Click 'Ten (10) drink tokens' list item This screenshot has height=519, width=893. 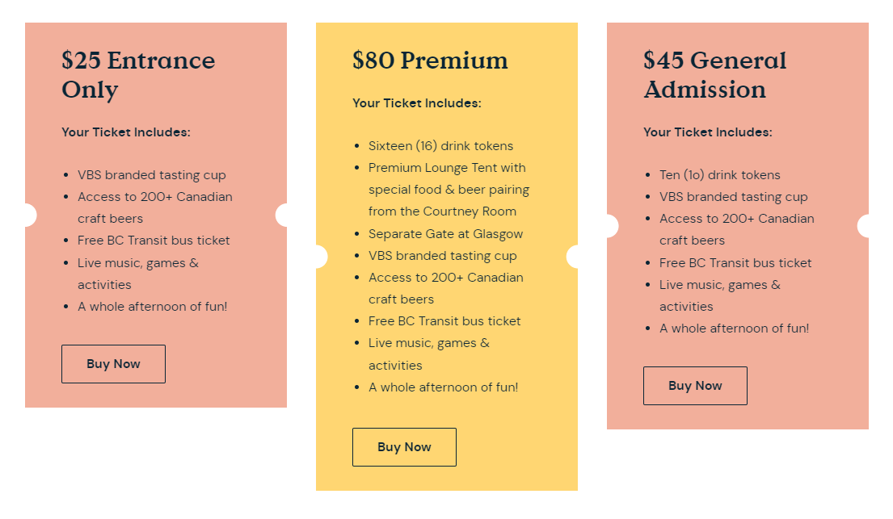(x=720, y=174)
